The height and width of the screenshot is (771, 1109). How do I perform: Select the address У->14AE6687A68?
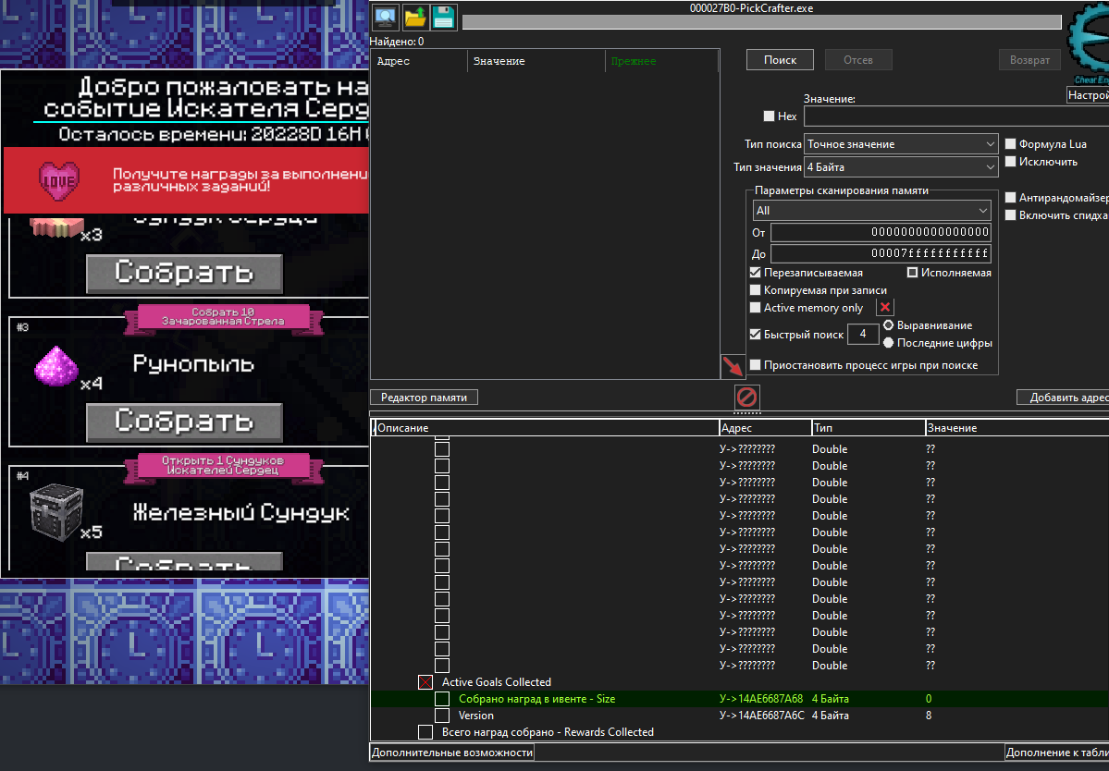[761, 699]
